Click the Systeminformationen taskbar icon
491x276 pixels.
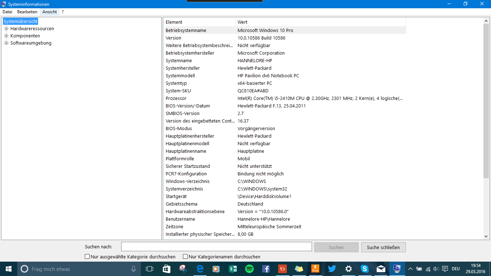coord(397,269)
